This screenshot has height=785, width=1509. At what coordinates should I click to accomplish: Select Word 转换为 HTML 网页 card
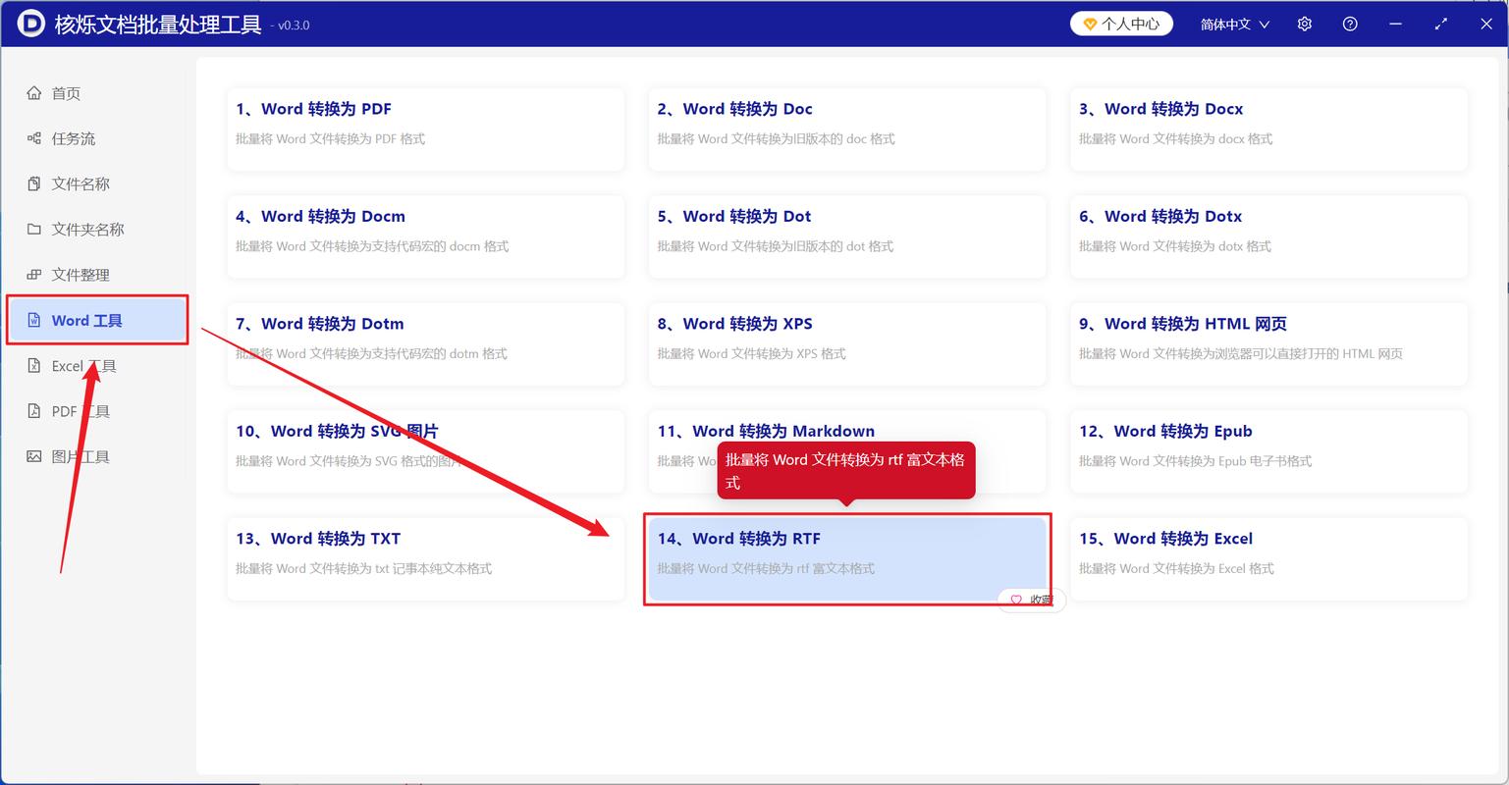click(x=1268, y=342)
